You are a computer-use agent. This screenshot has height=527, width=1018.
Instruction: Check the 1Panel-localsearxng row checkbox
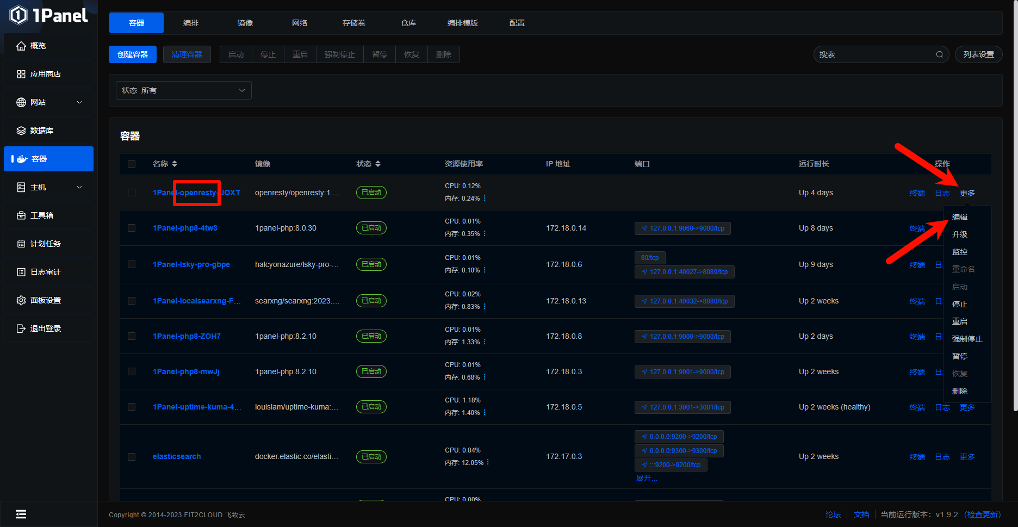(132, 301)
